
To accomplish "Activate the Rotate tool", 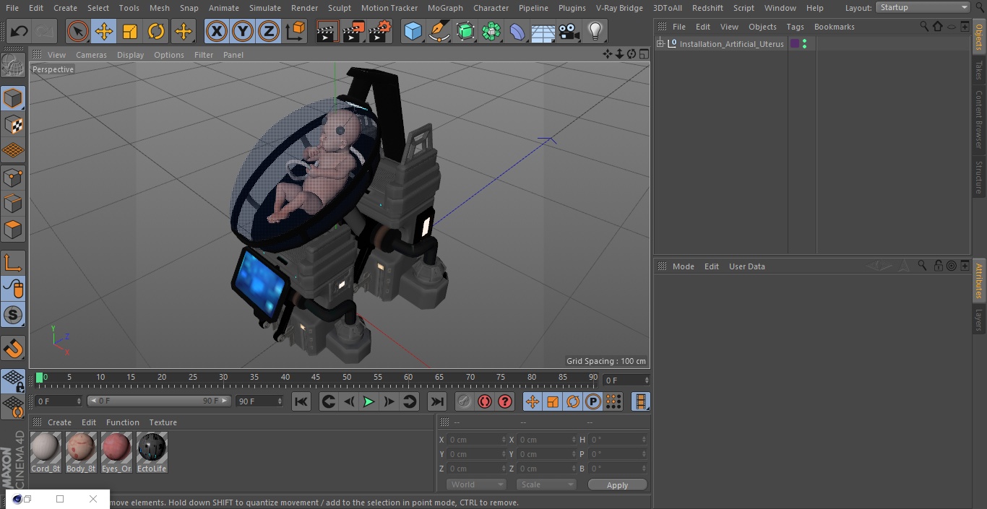I will pos(156,32).
